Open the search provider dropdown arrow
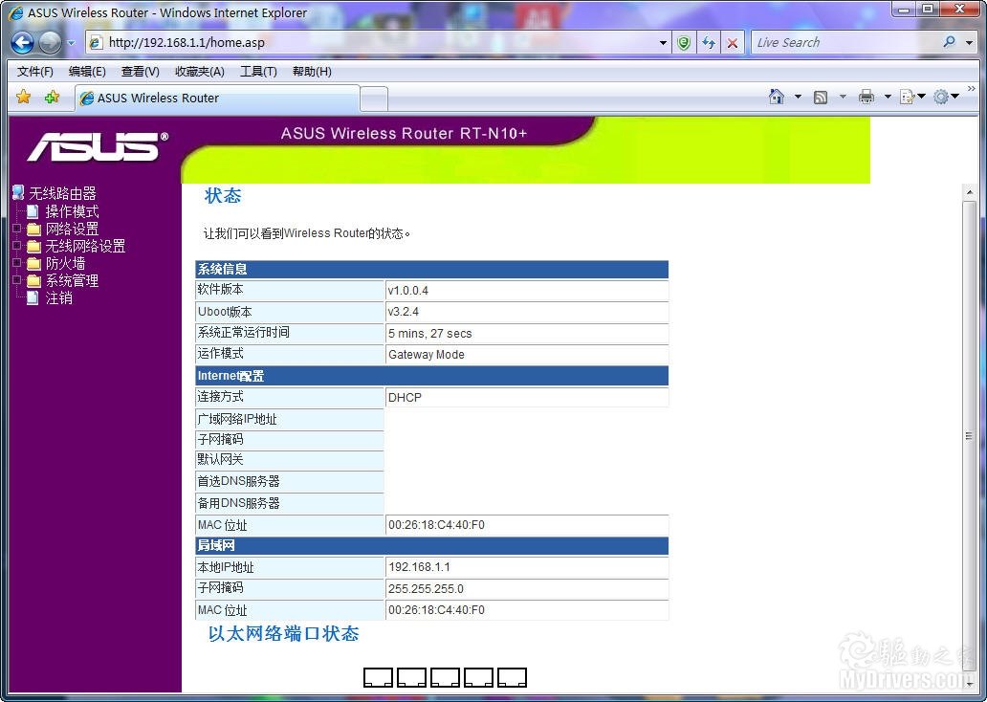 [970, 43]
